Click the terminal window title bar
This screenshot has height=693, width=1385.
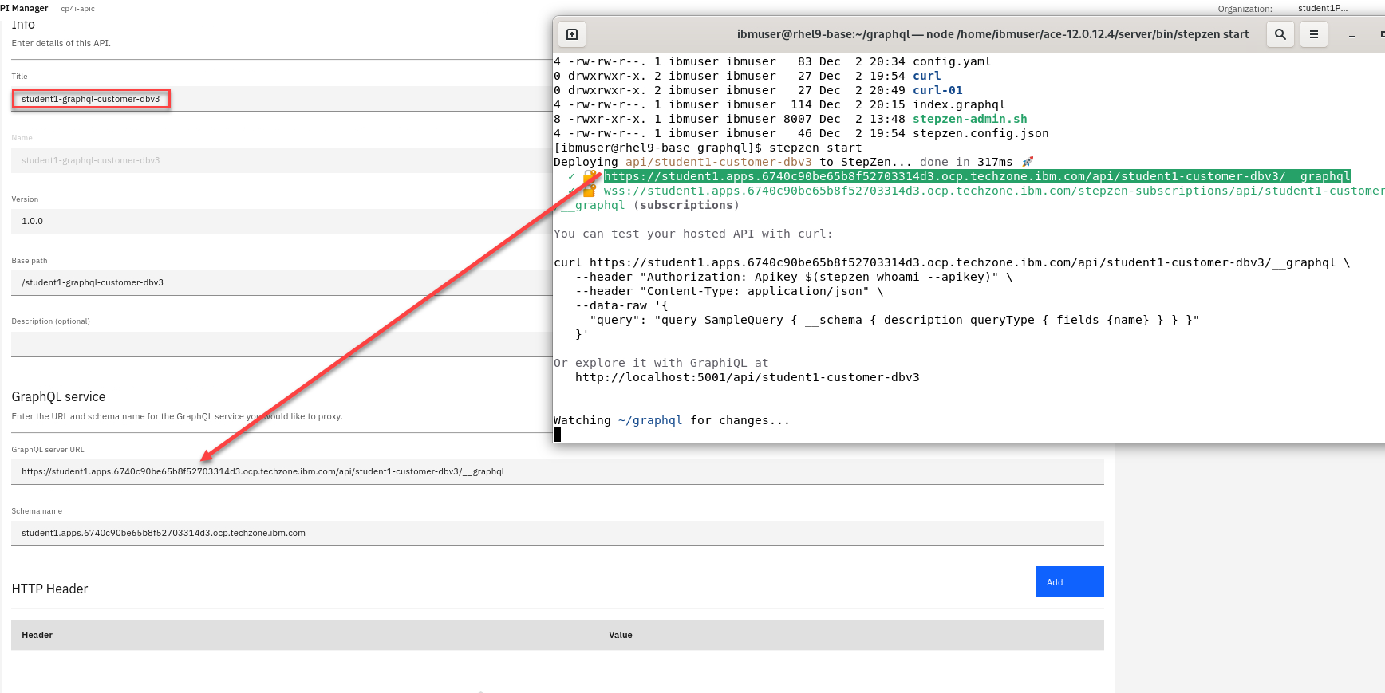(992, 34)
